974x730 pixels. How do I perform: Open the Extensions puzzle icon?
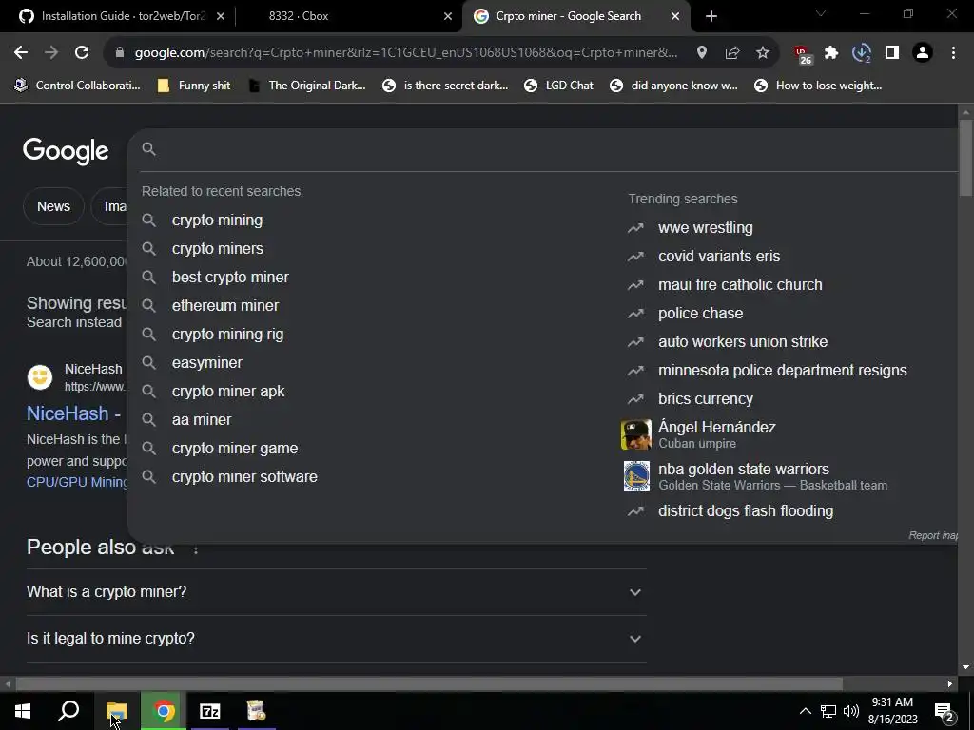click(831, 53)
